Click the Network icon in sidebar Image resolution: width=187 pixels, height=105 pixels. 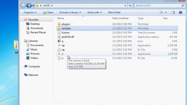26,75
